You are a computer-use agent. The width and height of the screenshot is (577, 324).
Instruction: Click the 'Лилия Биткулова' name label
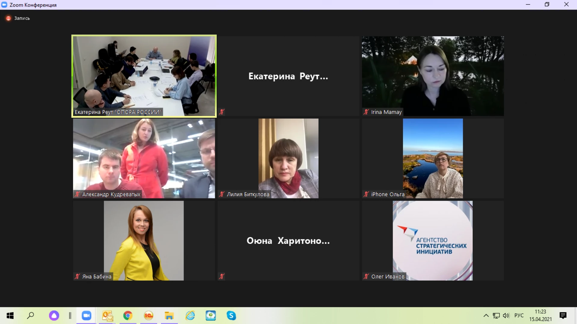[x=248, y=194]
